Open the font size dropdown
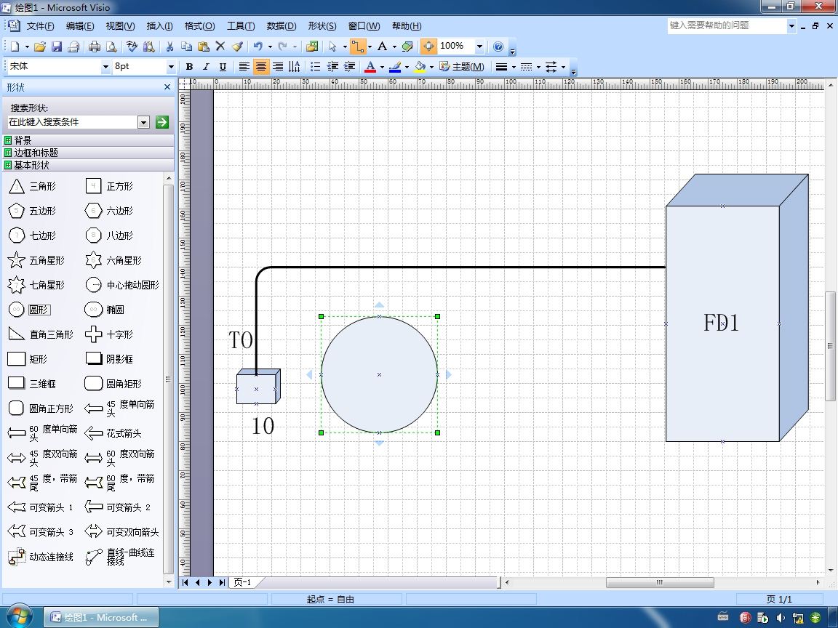 tap(171, 67)
